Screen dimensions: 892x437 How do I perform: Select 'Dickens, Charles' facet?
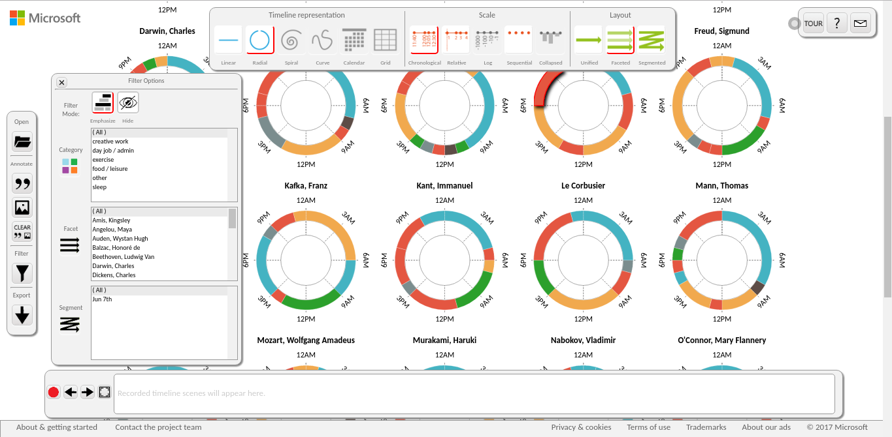point(159,275)
